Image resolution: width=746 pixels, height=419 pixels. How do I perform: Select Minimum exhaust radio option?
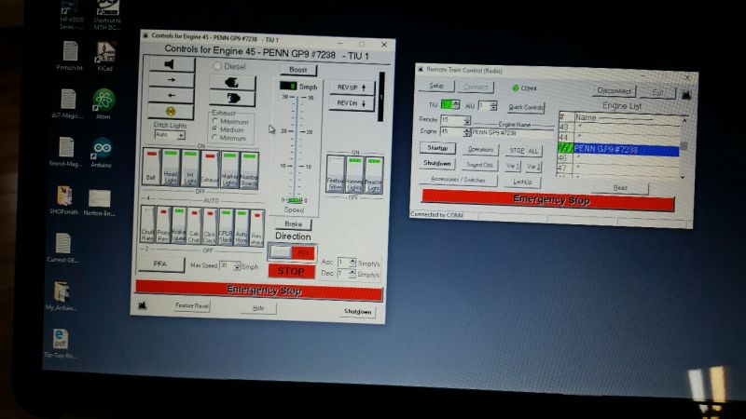pyautogui.click(x=229, y=138)
